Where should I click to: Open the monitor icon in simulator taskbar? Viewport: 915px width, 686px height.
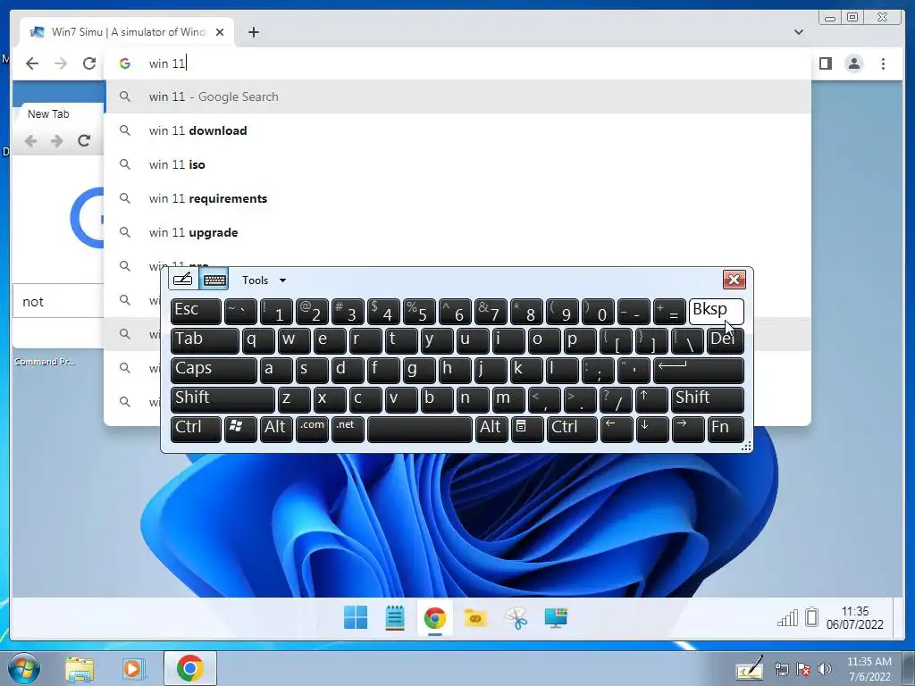click(x=556, y=618)
